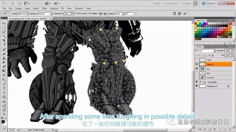The width and height of the screenshot is (236, 132).
Task: Open the Image menu
Action: [18, 8]
